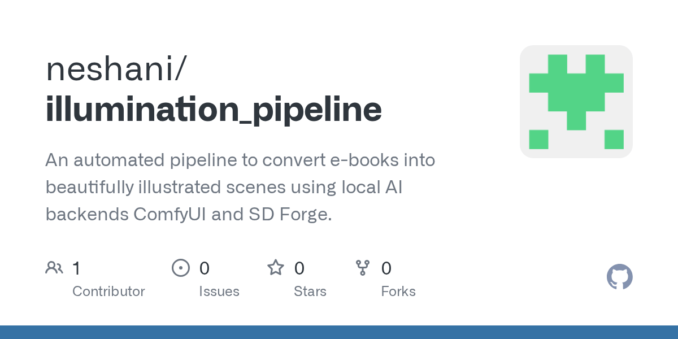Click the GitHub Octocat logo
The image size is (678, 339).
coord(620,277)
